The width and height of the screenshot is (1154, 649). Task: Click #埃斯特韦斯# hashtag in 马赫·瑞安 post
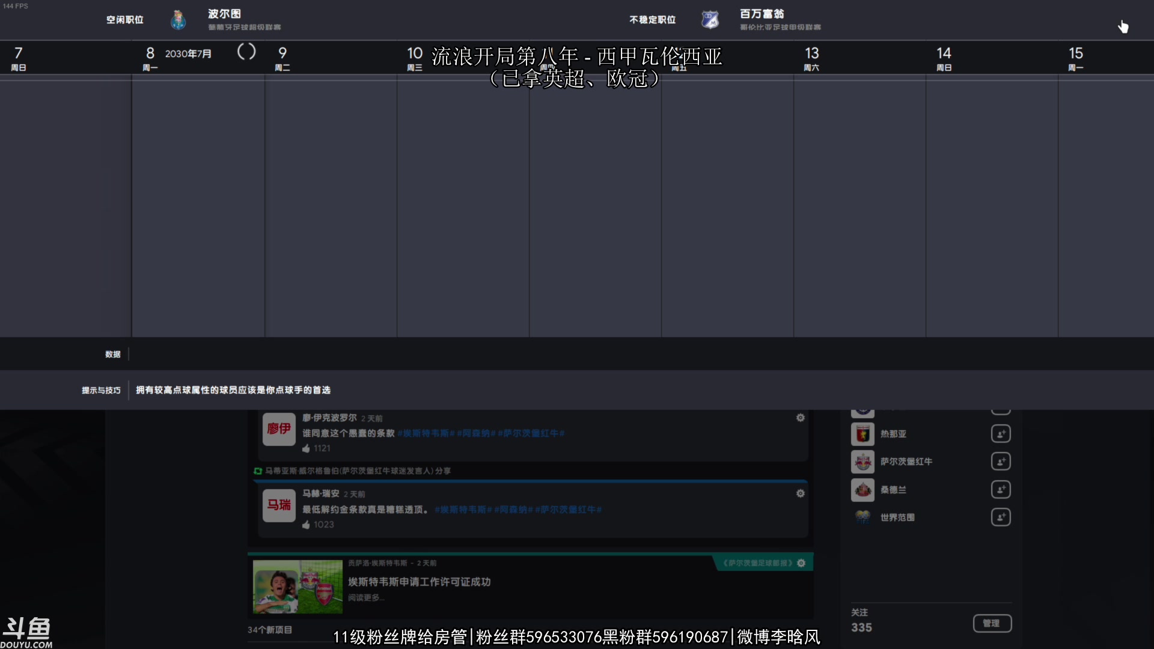pos(463,510)
